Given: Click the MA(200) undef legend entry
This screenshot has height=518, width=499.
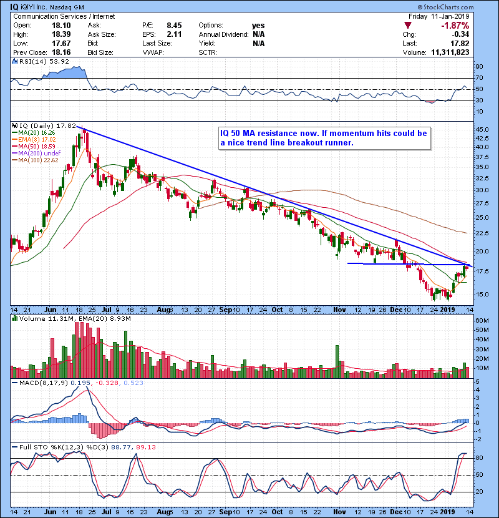Looking at the screenshot, I should 36,154.
